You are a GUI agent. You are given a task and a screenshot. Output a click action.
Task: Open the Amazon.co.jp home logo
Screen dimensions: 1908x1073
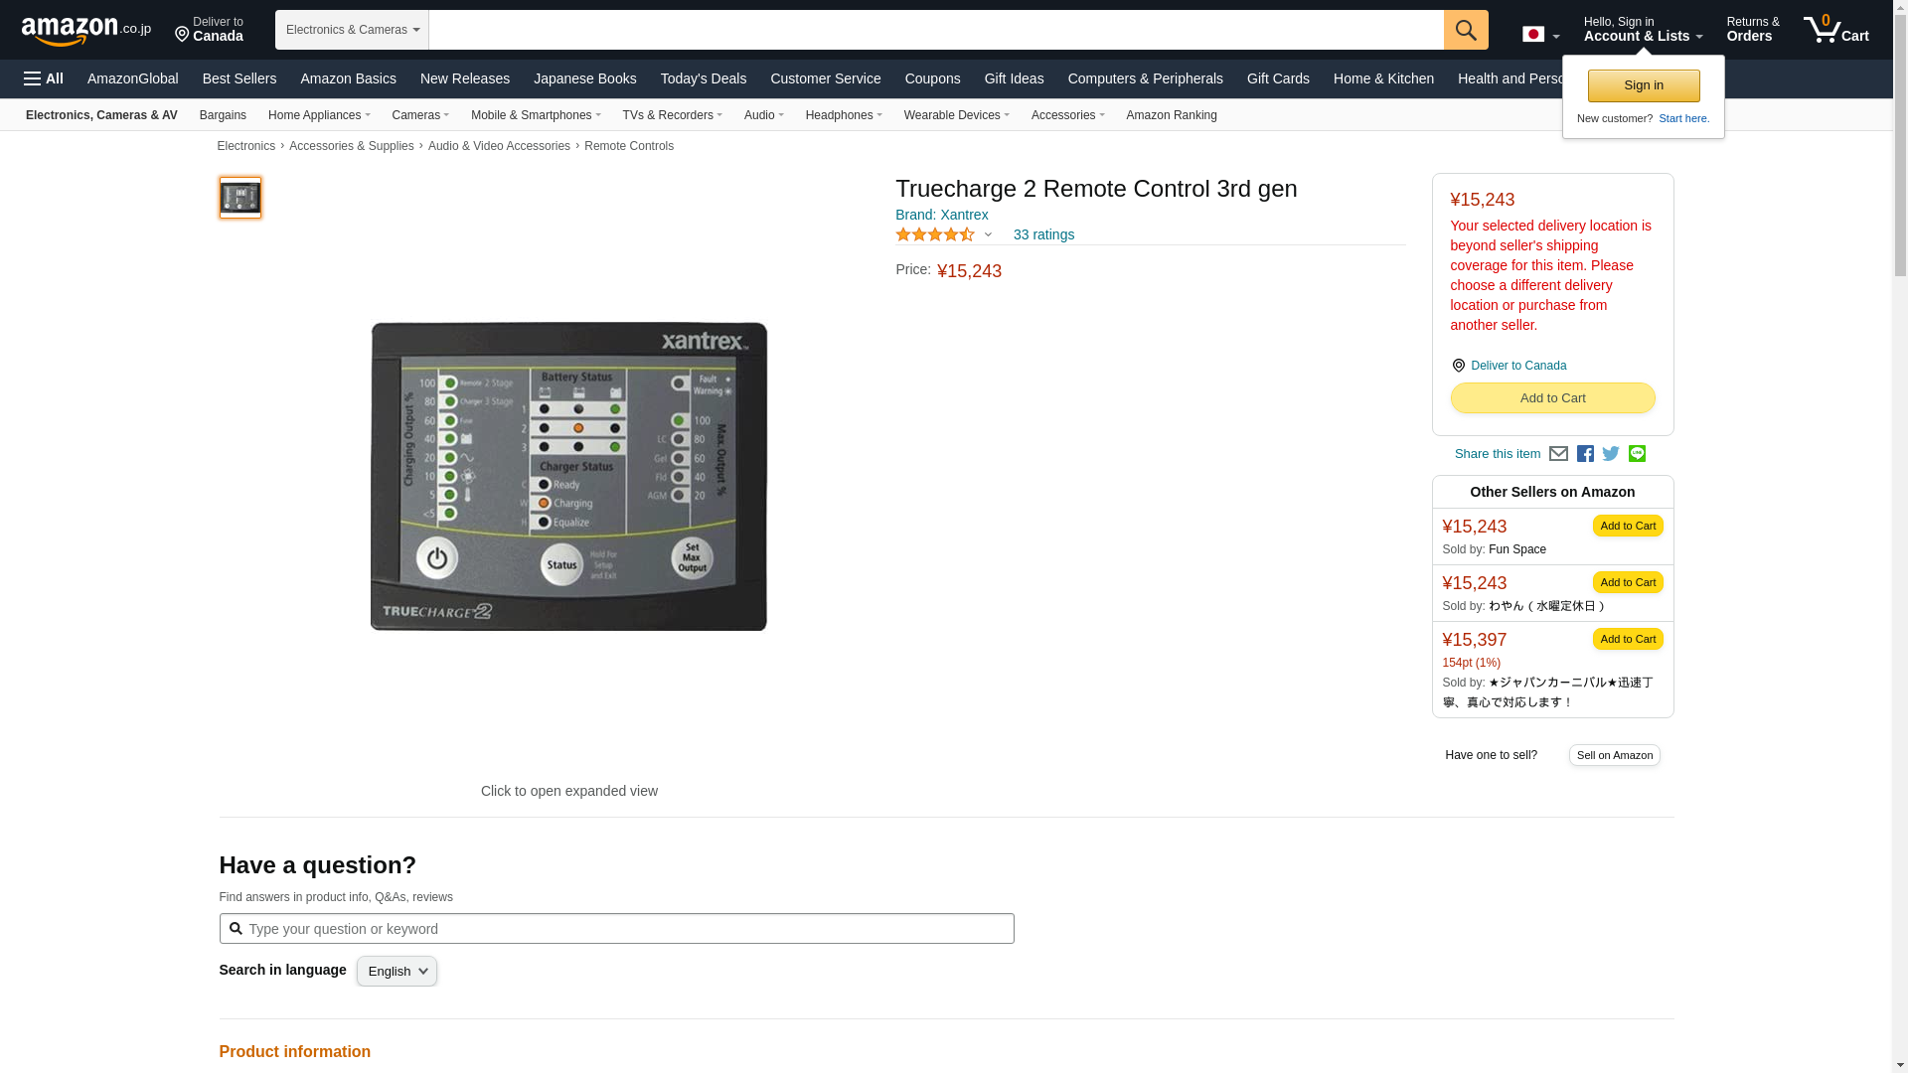tap(85, 30)
